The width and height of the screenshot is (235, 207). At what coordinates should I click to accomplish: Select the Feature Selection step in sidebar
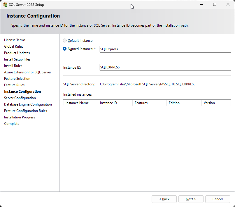pyautogui.click(x=17, y=79)
